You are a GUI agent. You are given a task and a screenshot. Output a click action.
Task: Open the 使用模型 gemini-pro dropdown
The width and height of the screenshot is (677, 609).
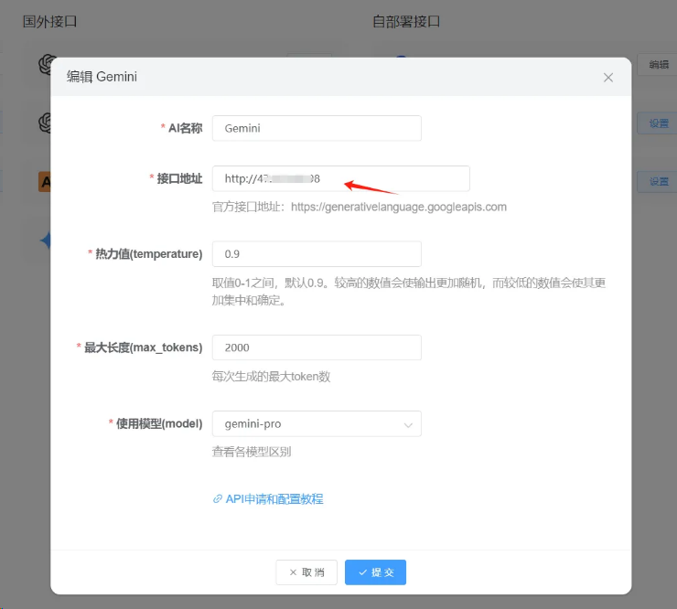(x=317, y=424)
